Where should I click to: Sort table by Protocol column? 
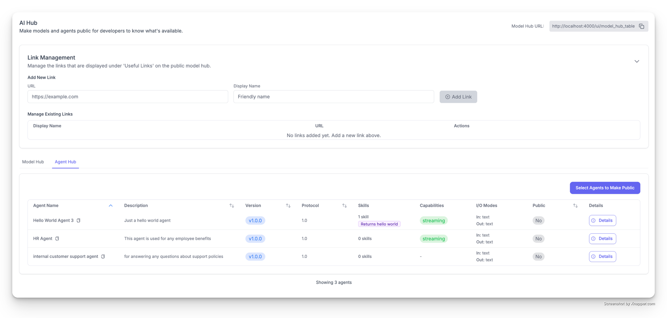point(344,206)
